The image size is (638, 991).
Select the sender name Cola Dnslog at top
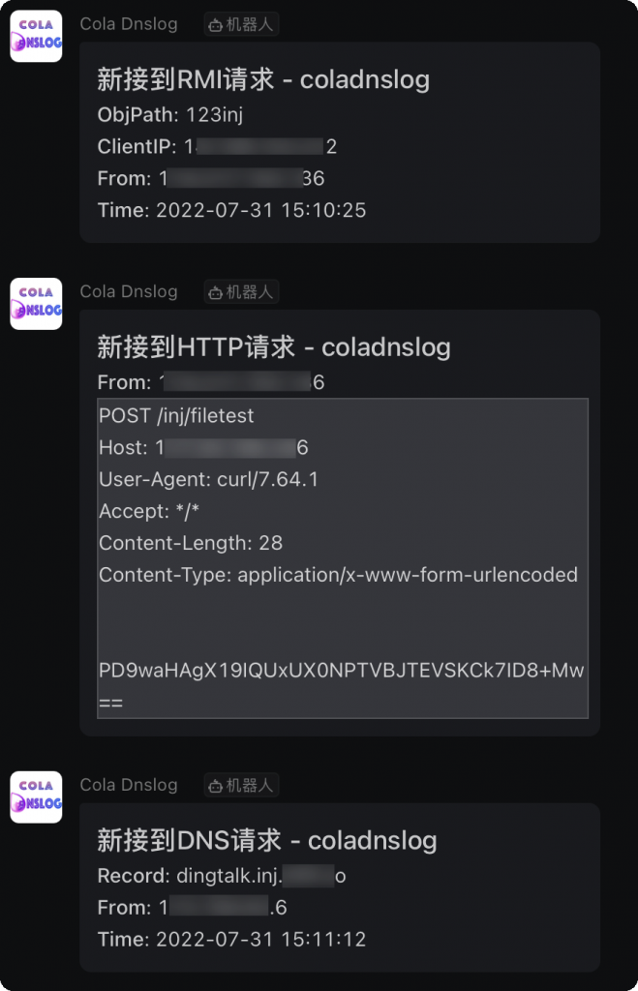point(129,24)
